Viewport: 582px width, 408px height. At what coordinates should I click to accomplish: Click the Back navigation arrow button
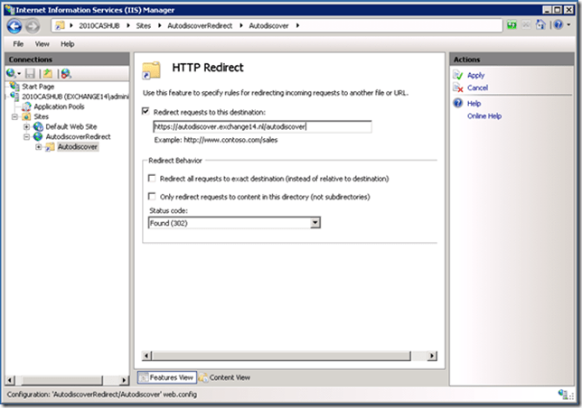[14, 27]
